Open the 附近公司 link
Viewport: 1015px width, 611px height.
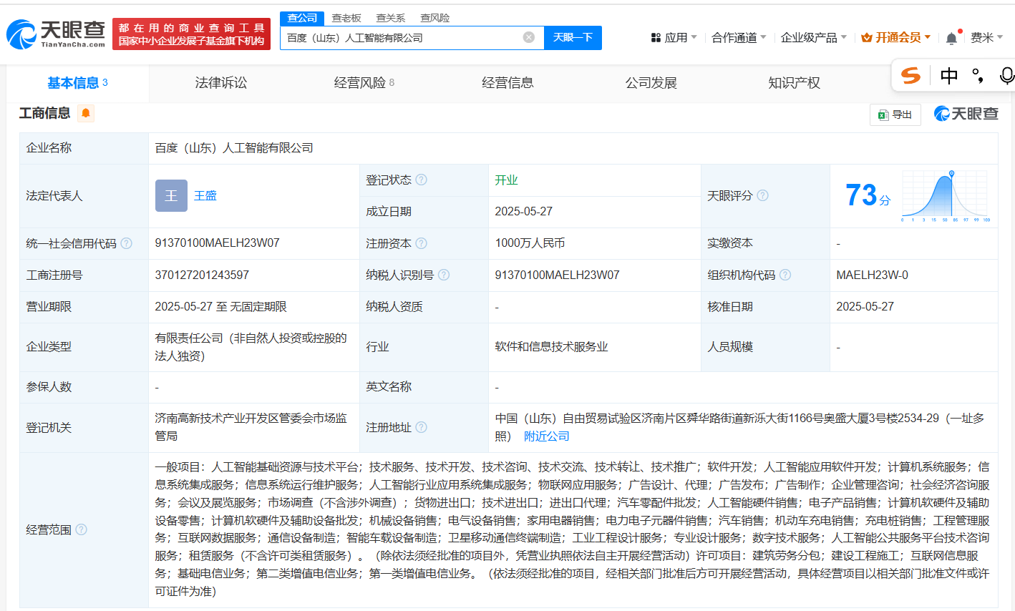click(546, 436)
